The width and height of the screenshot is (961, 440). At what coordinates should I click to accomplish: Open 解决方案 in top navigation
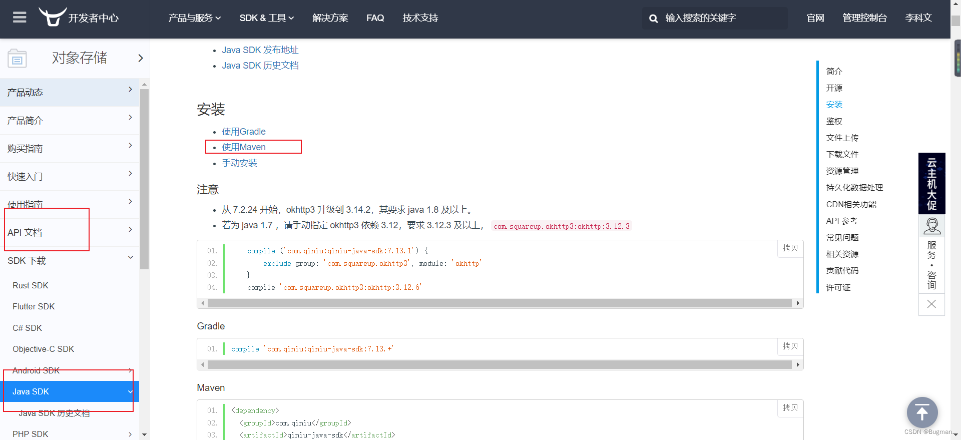(x=330, y=18)
